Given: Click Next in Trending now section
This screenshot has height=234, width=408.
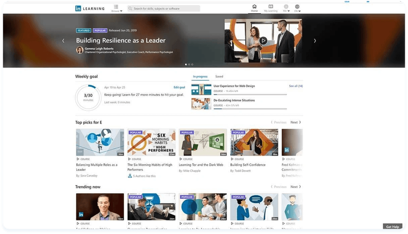Looking at the screenshot, I should (x=295, y=187).
